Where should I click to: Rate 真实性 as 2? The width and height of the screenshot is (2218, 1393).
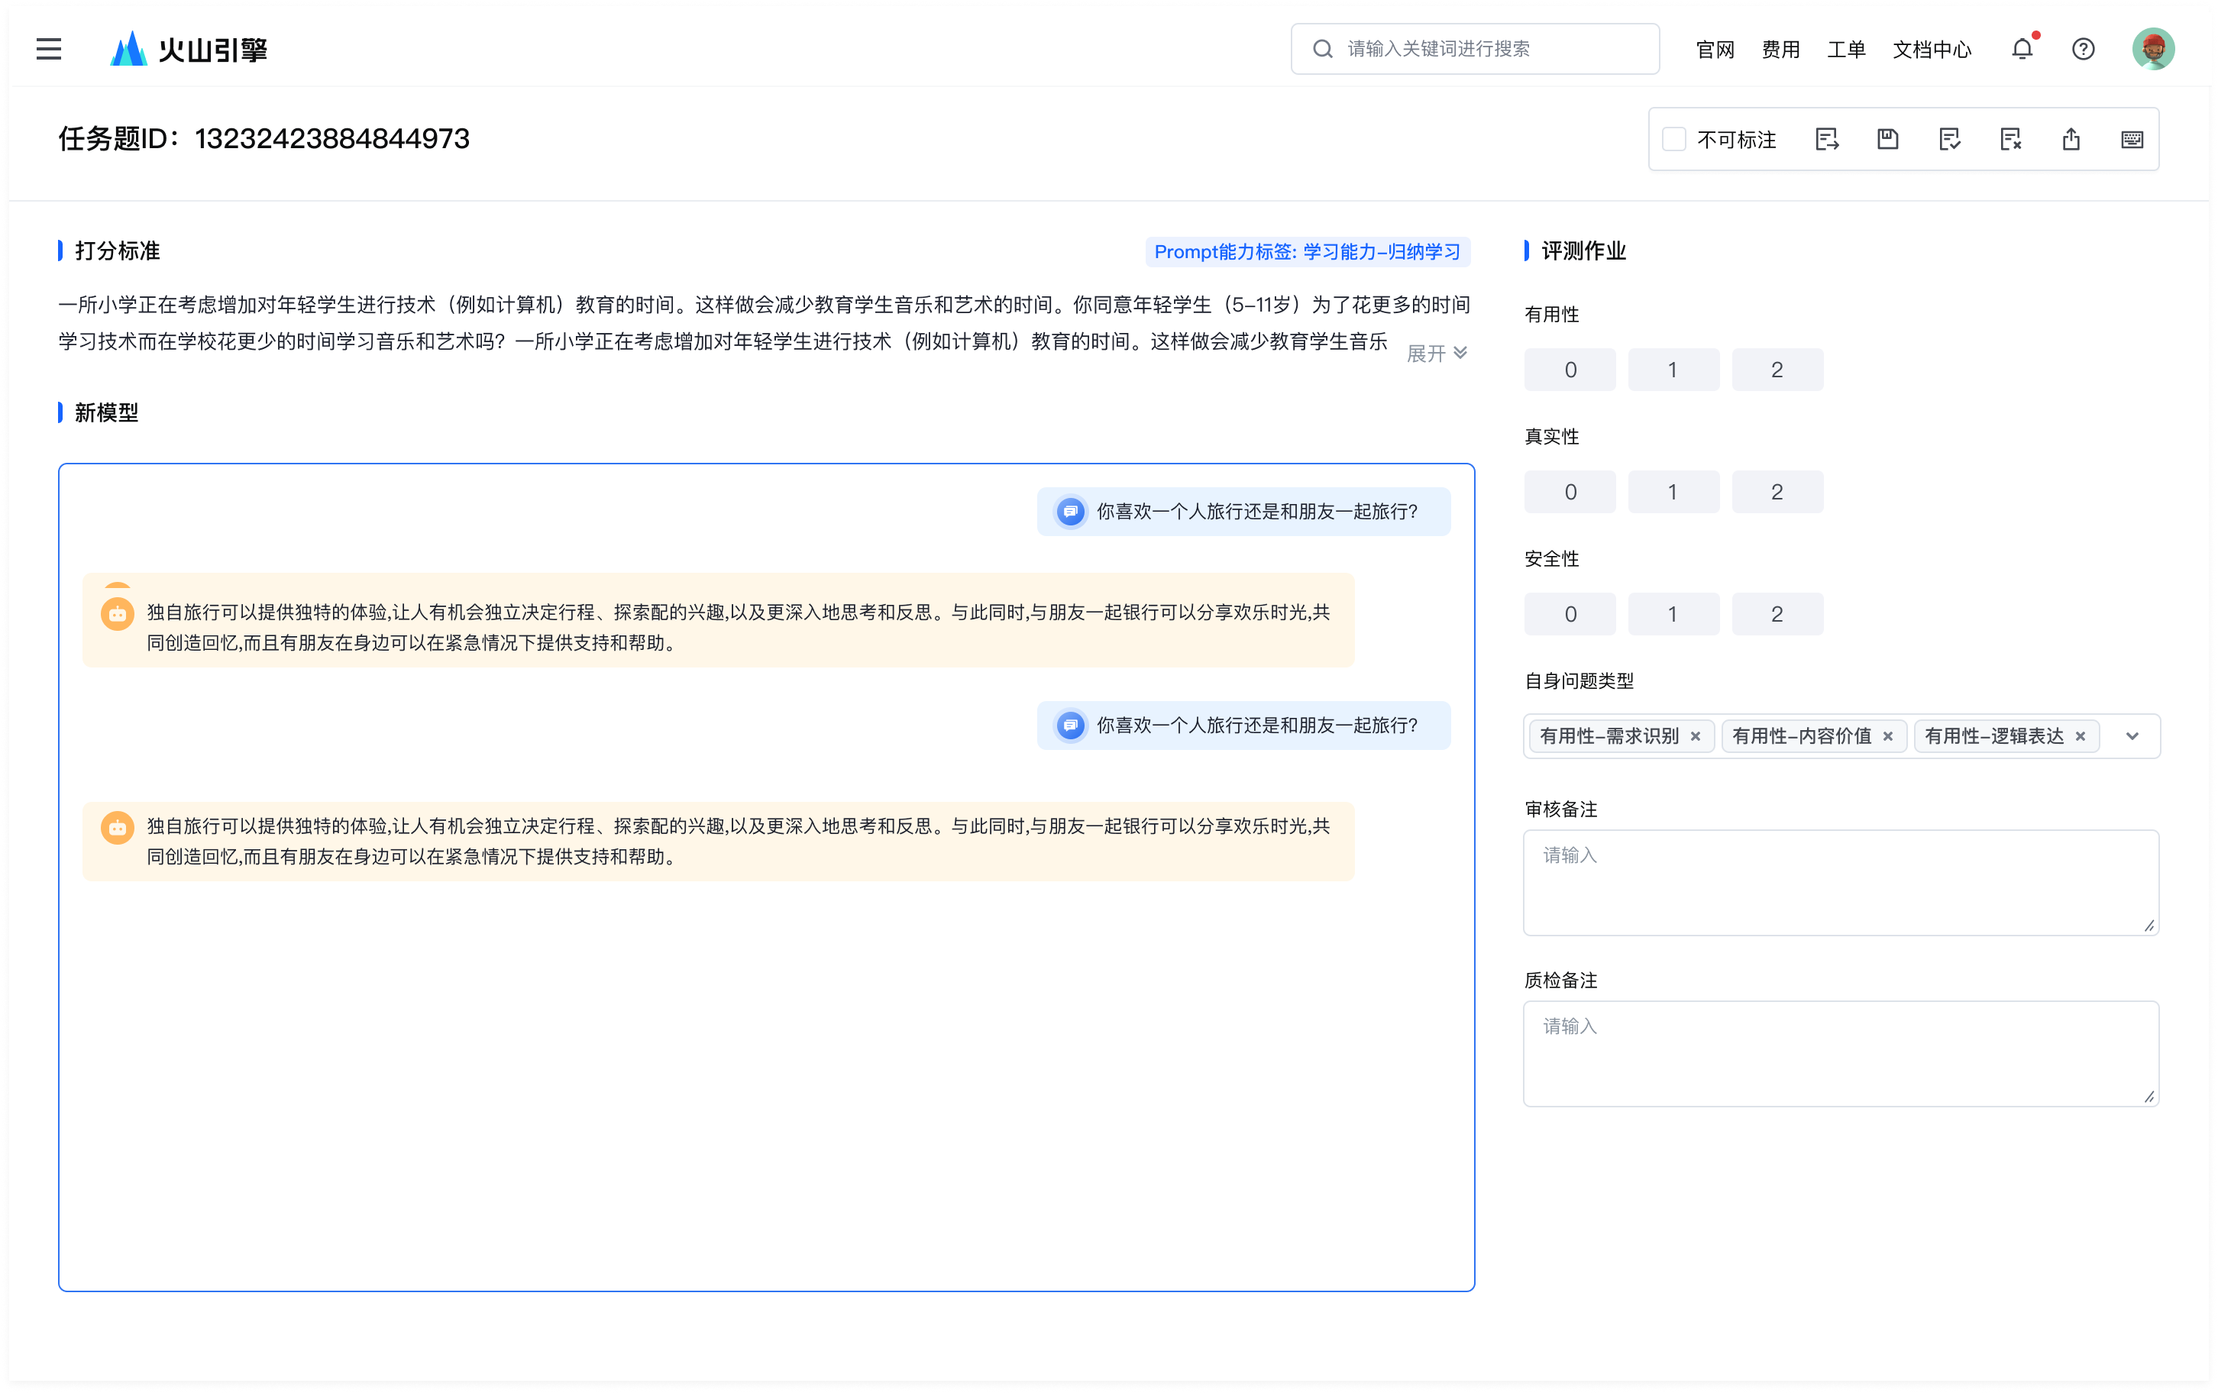[1778, 492]
